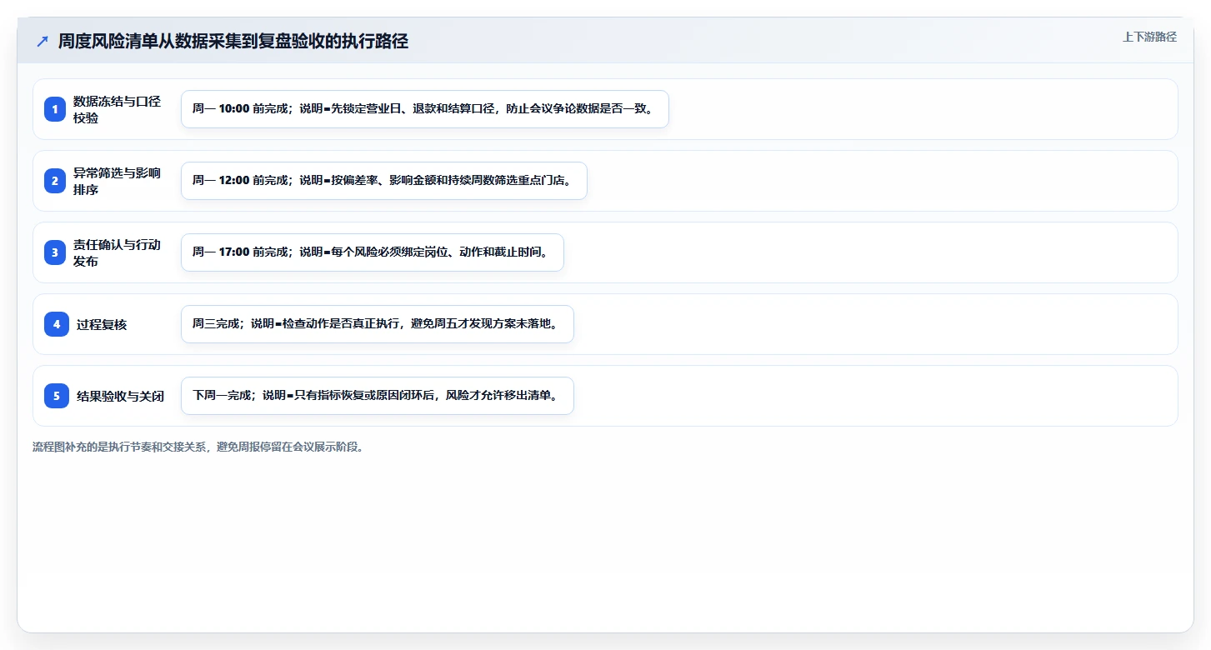Screen dimensions: 1211x650
Task: Open the 周一 12:00 前完成 description box
Action: (384, 181)
